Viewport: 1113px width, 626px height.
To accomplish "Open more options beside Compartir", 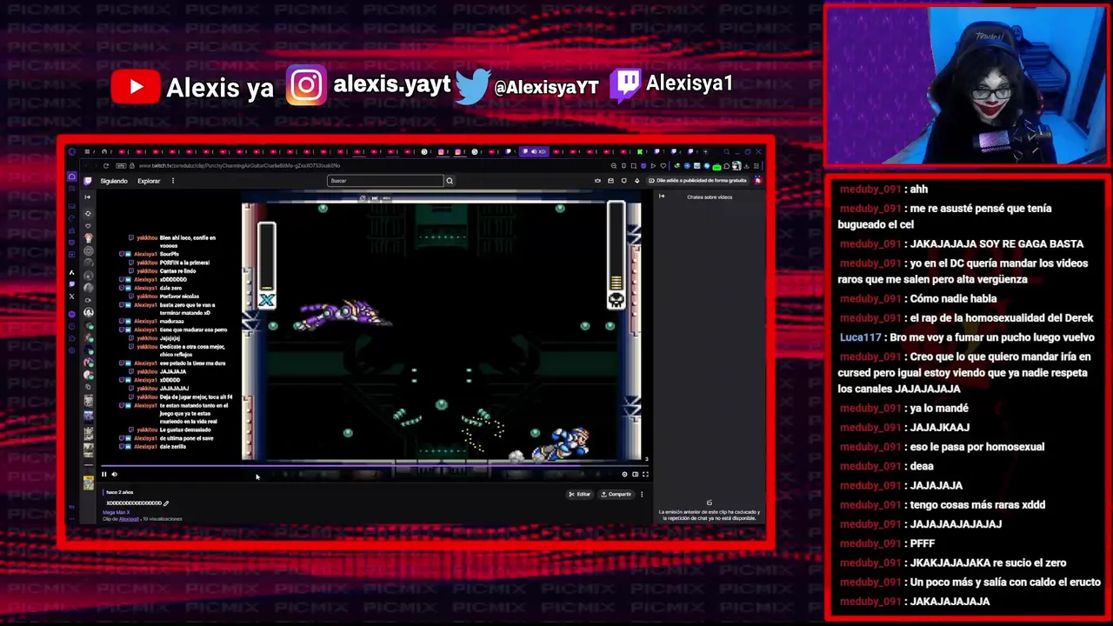I will (642, 494).
